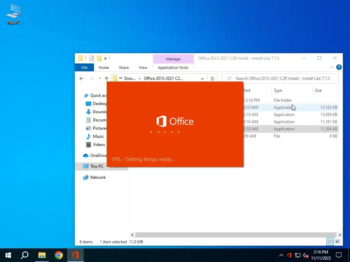Maximize the Explorer window

coord(319,58)
